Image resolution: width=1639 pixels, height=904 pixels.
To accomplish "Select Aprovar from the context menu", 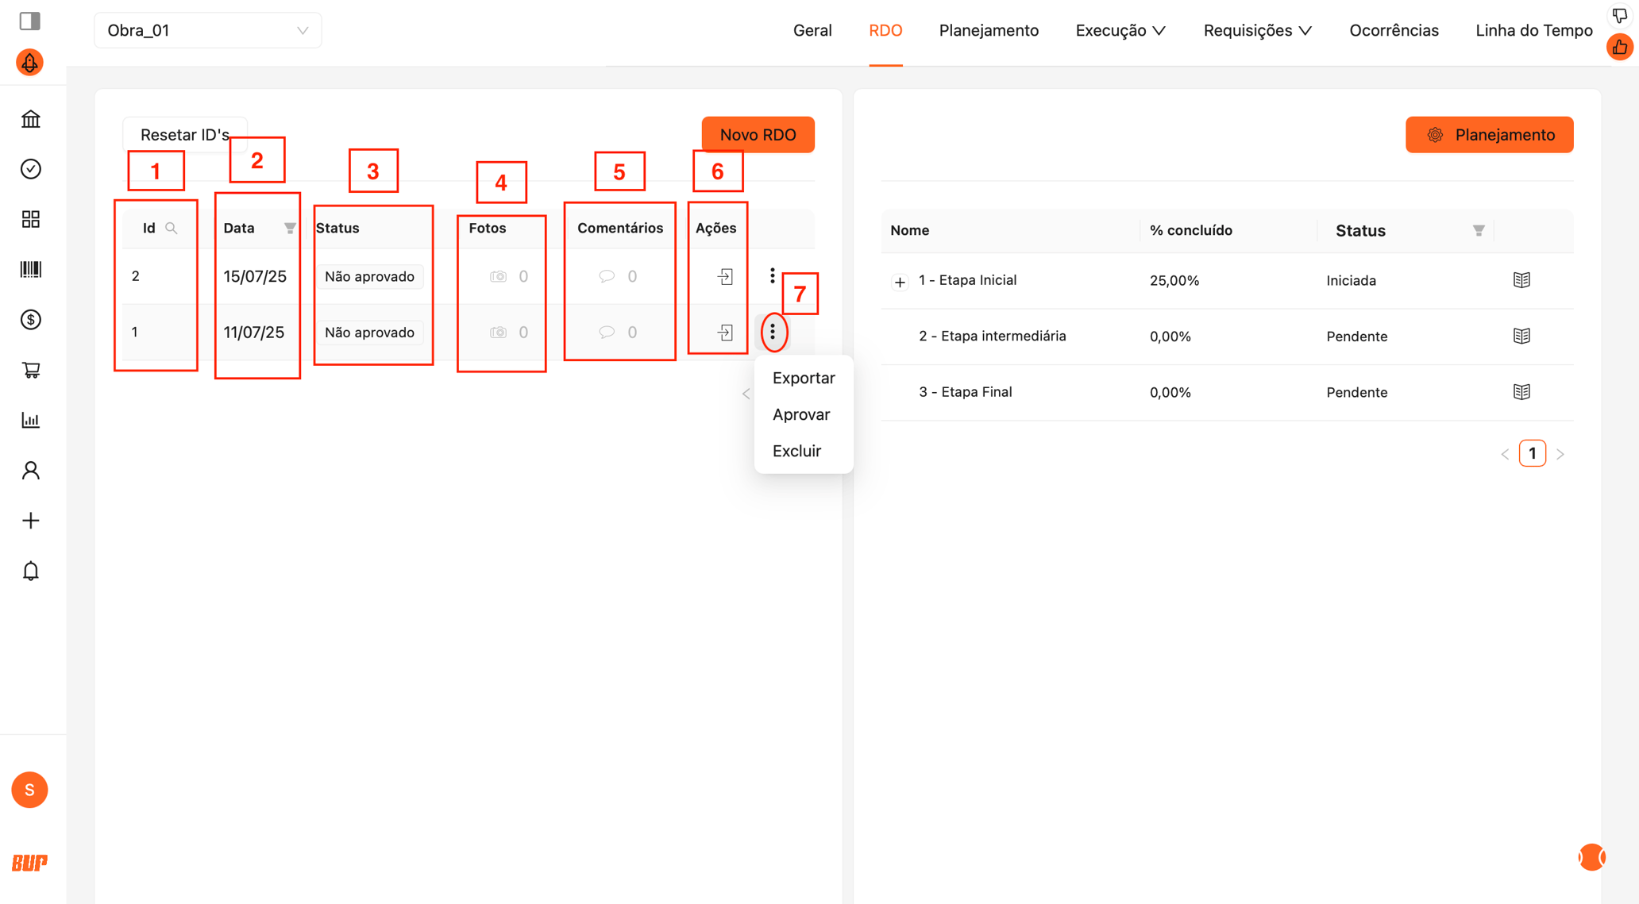I will coord(800,414).
